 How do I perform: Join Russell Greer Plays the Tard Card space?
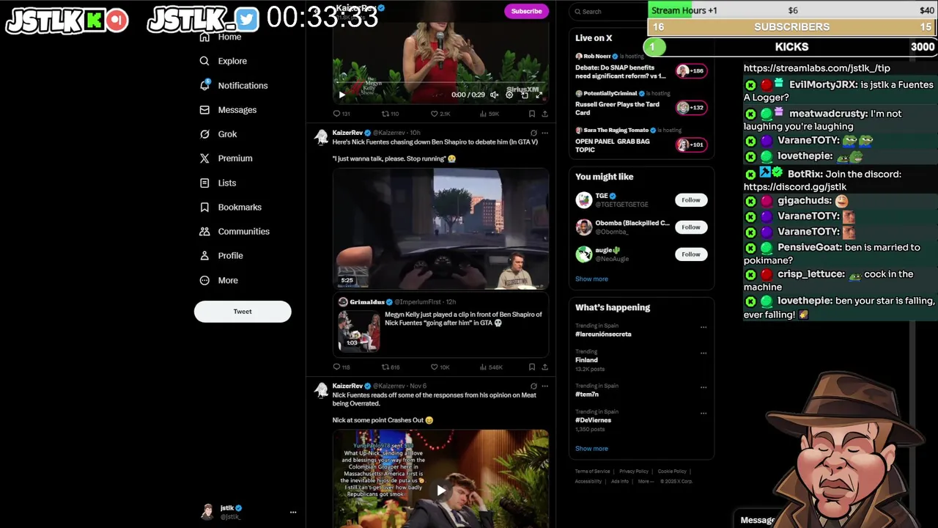click(691, 108)
